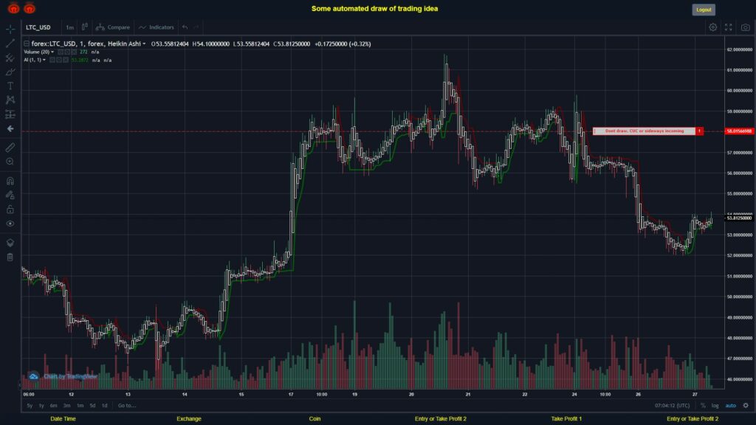
Task: Hide the AI indicator via its first icon
Action: coord(52,60)
